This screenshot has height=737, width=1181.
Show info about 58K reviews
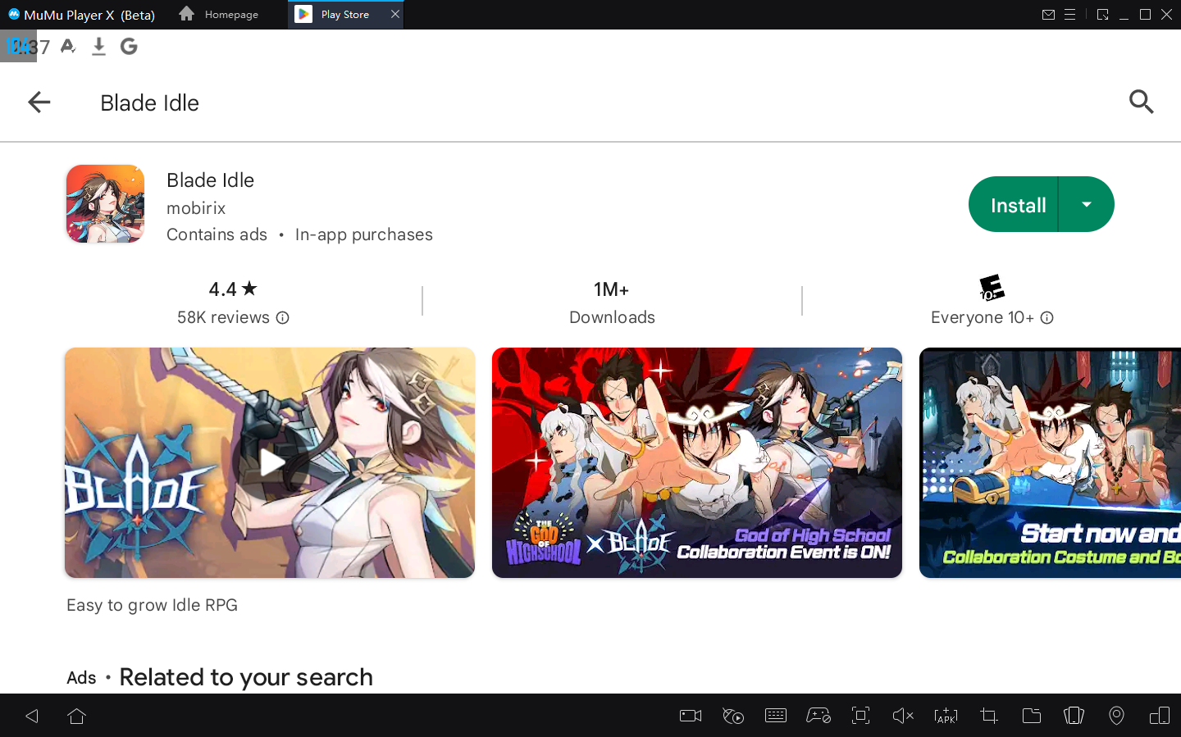283,318
